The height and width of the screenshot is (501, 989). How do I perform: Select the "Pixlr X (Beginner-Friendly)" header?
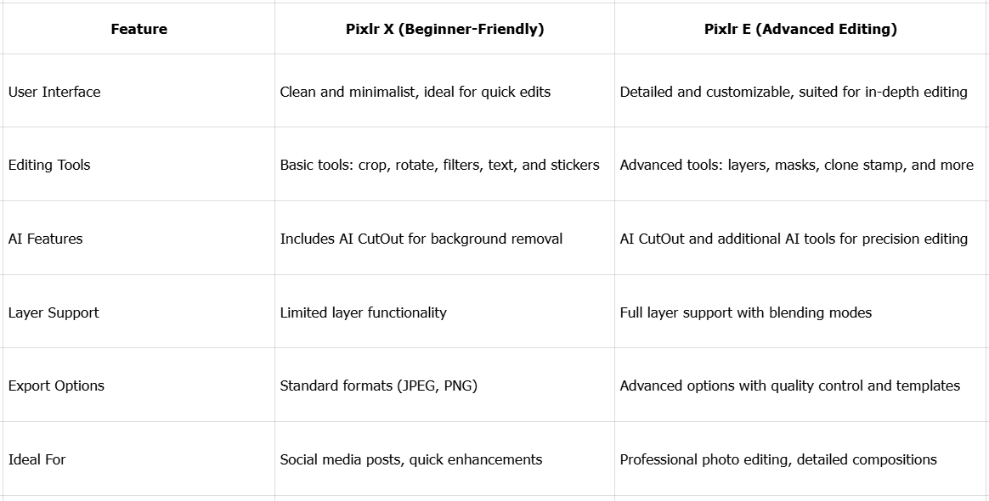[444, 29]
